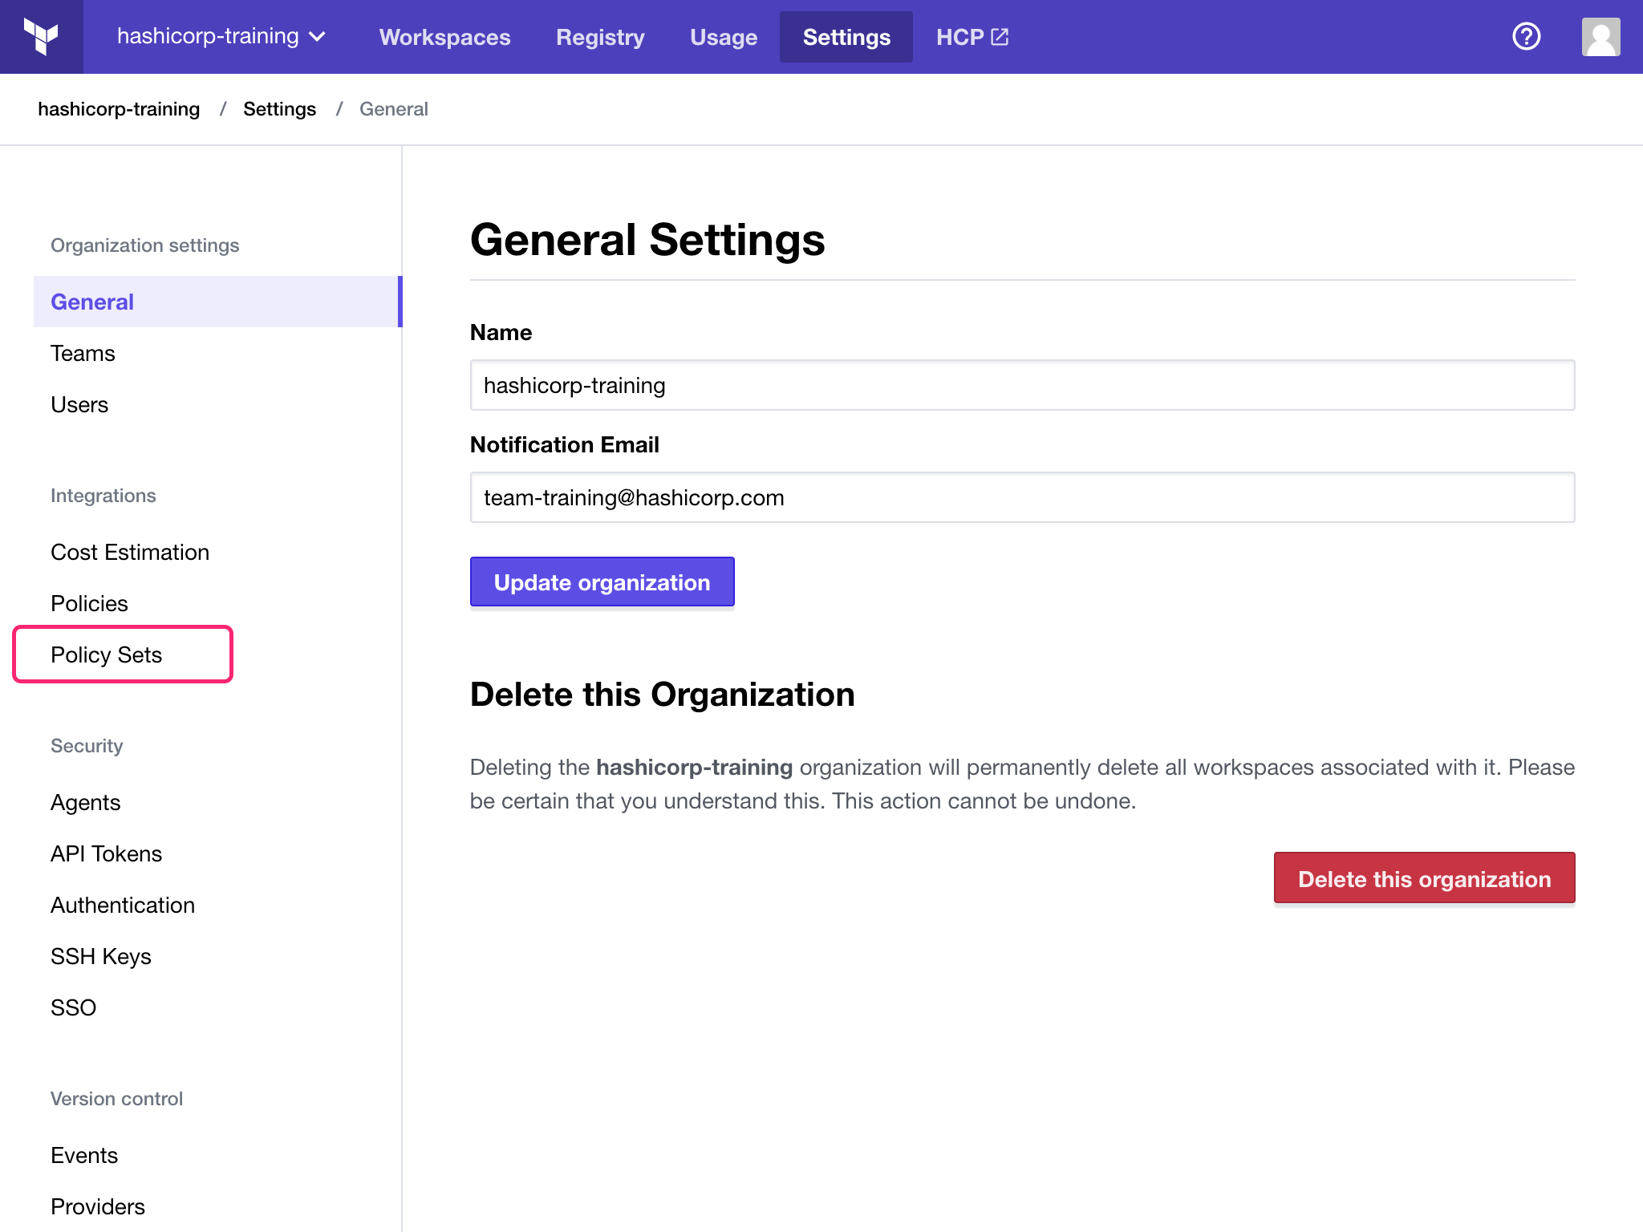Open SSO settings
The image size is (1643, 1232).
pos(73,1007)
